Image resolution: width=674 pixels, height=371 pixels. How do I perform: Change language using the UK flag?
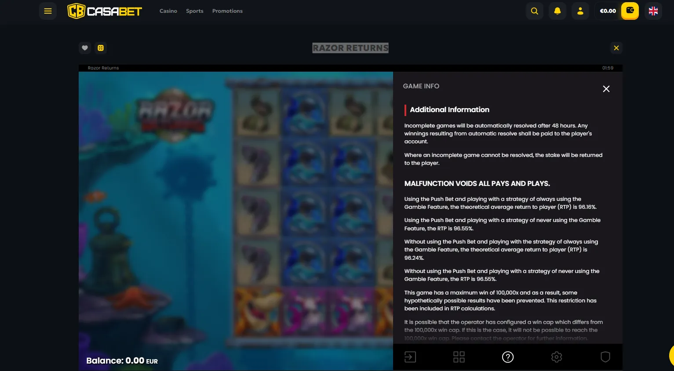(x=653, y=11)
